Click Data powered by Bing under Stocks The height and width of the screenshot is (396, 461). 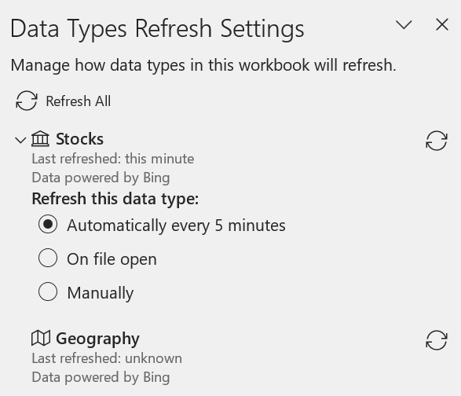pyautogui.click(x=101, y=178)
